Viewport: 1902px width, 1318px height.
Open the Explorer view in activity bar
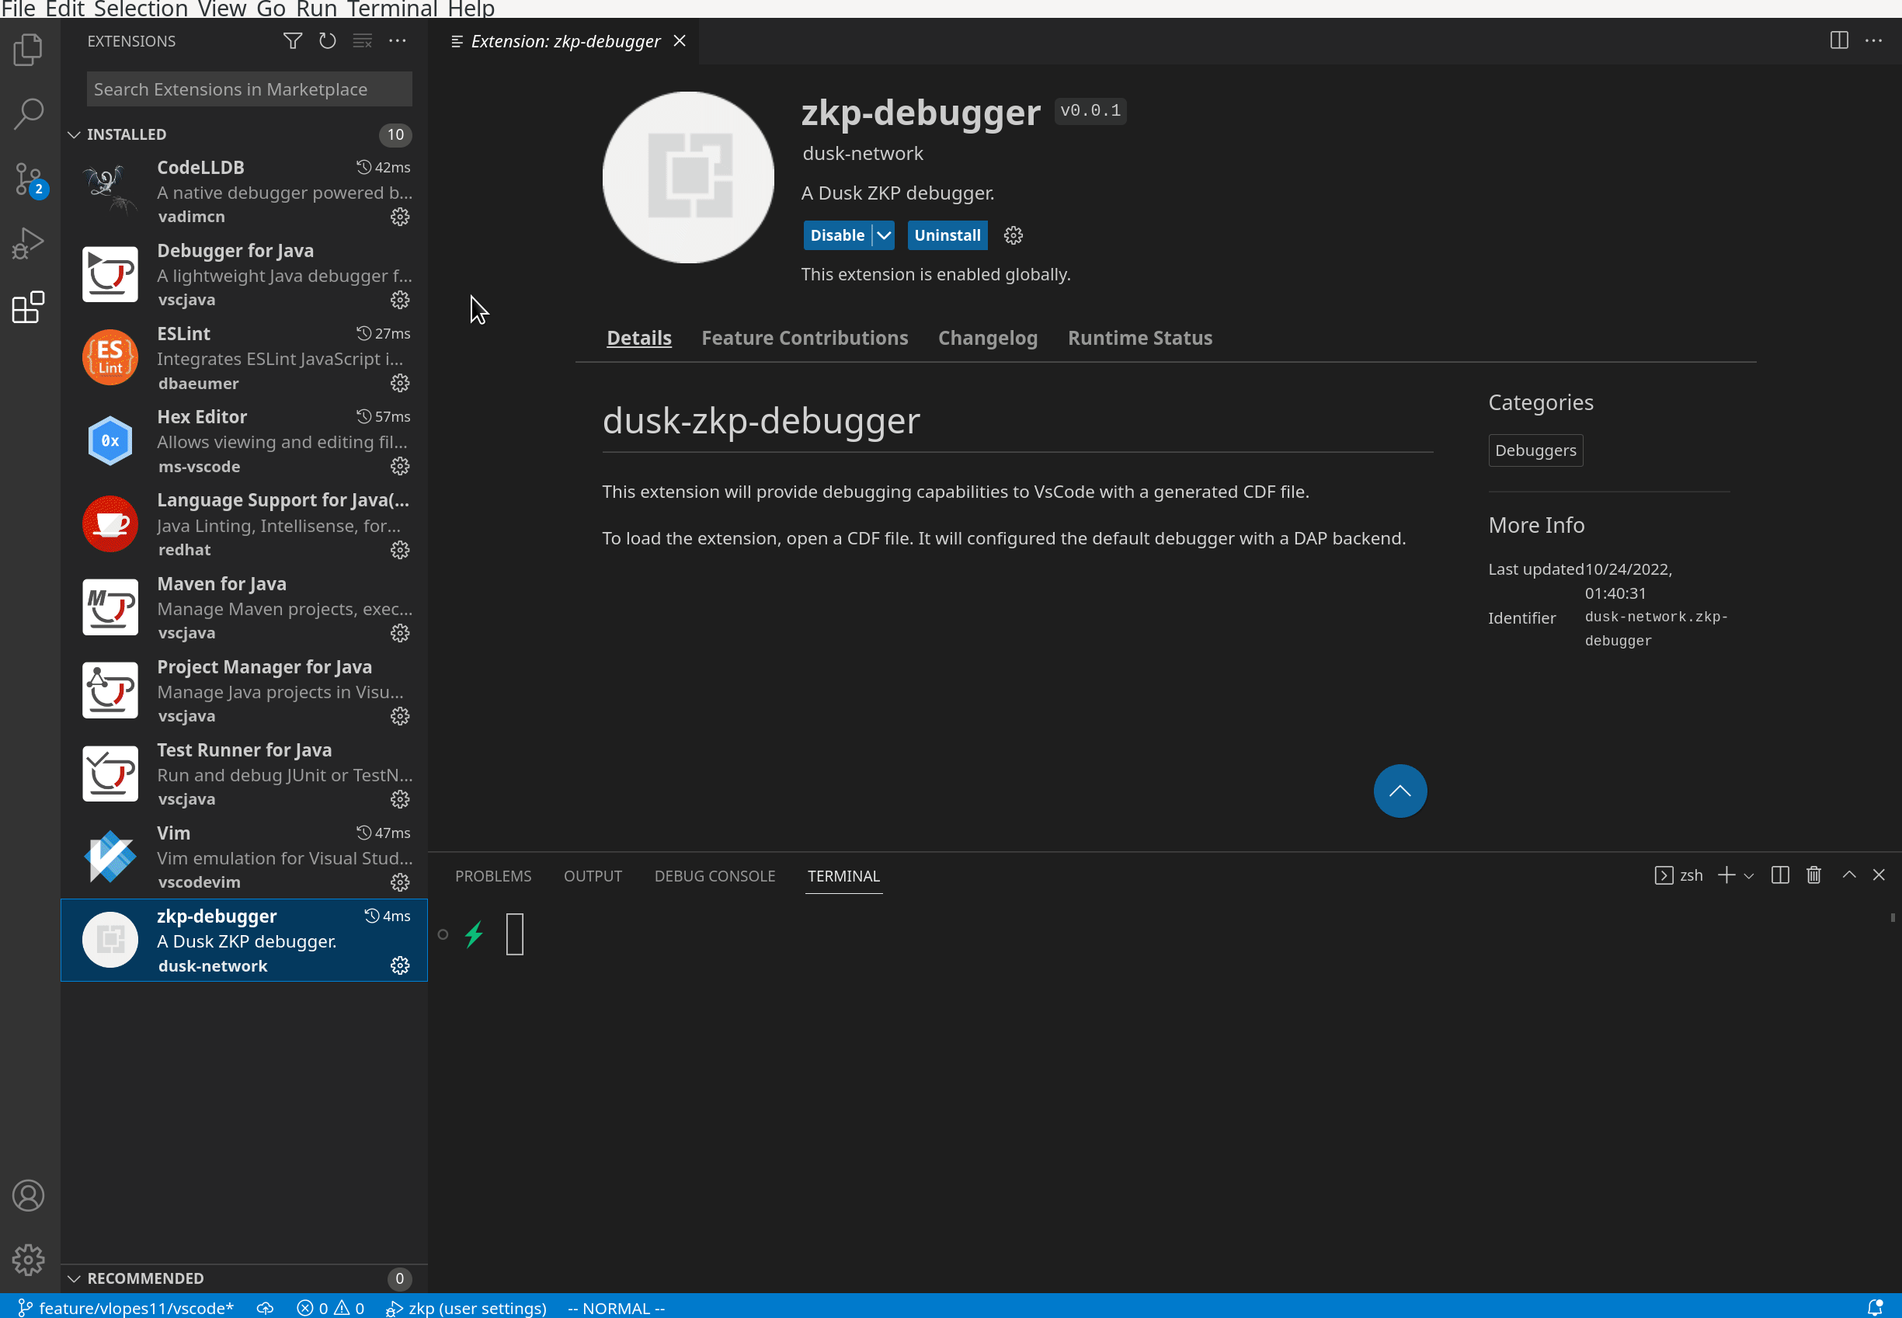point(28,50)
